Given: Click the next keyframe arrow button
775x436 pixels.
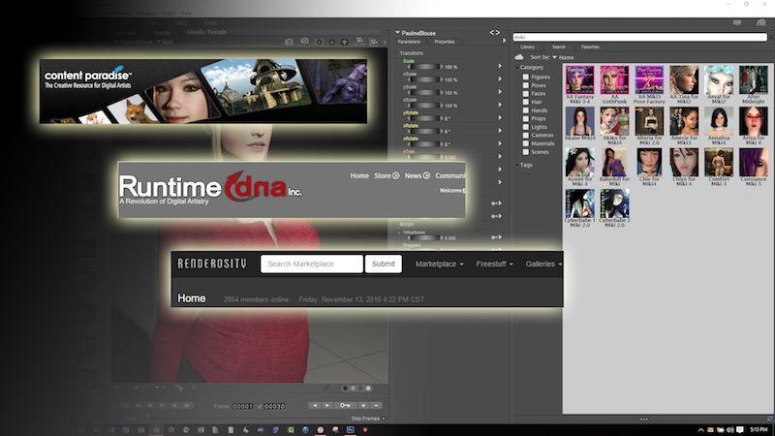Looking at the screenshot, I should [326, 405].
